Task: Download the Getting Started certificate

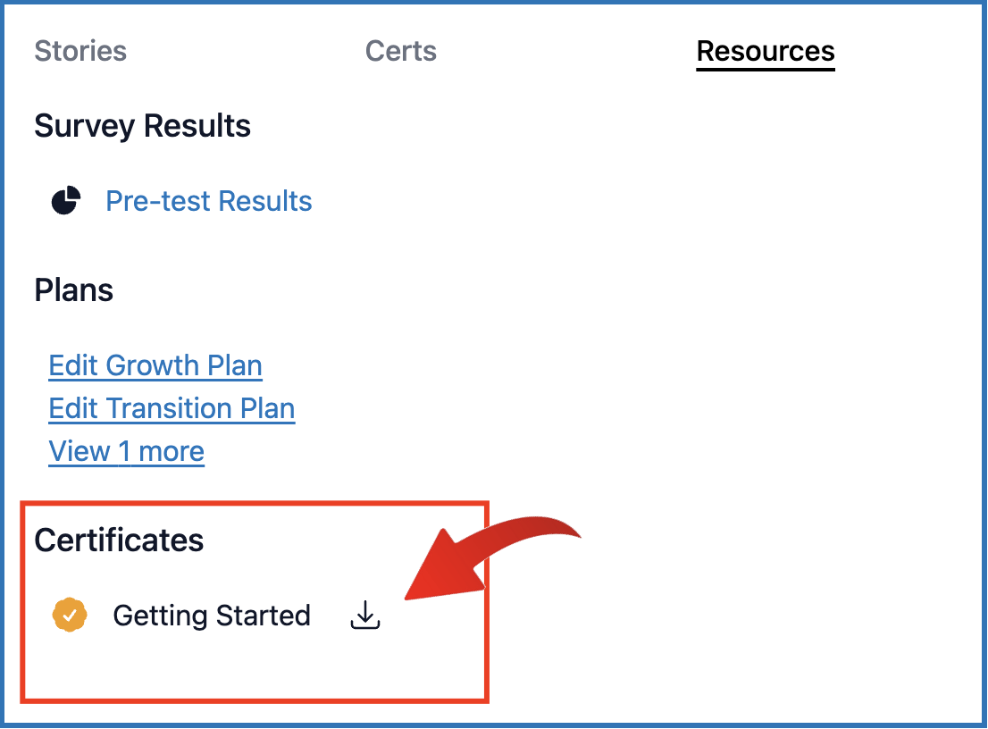Action: tap(365, 616)
